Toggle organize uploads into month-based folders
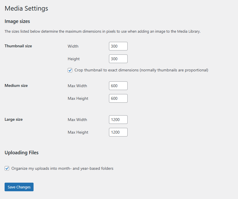238x199 pixels. [x=7, y=168]
